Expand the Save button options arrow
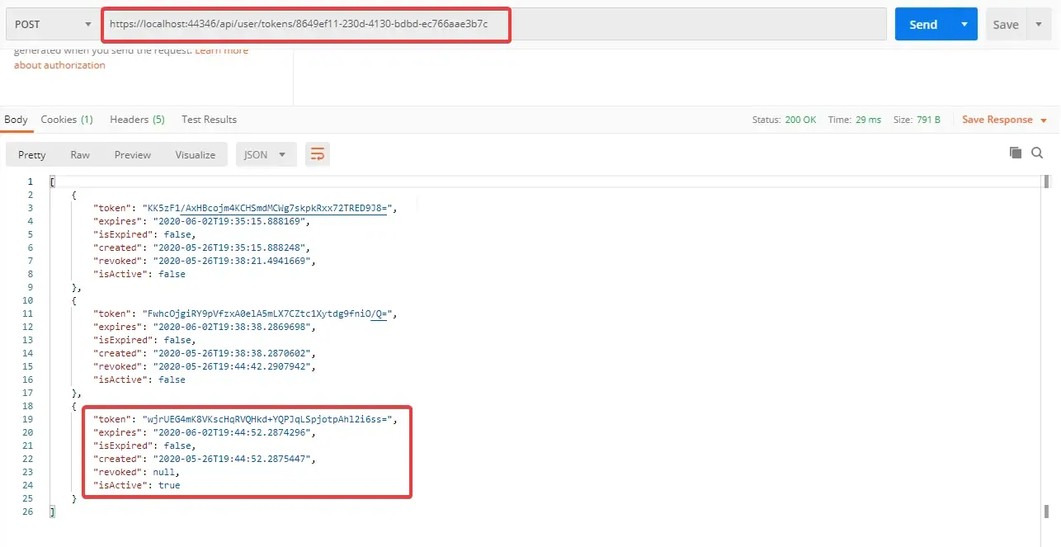1061x547 pixels. tap(1039, 24)
